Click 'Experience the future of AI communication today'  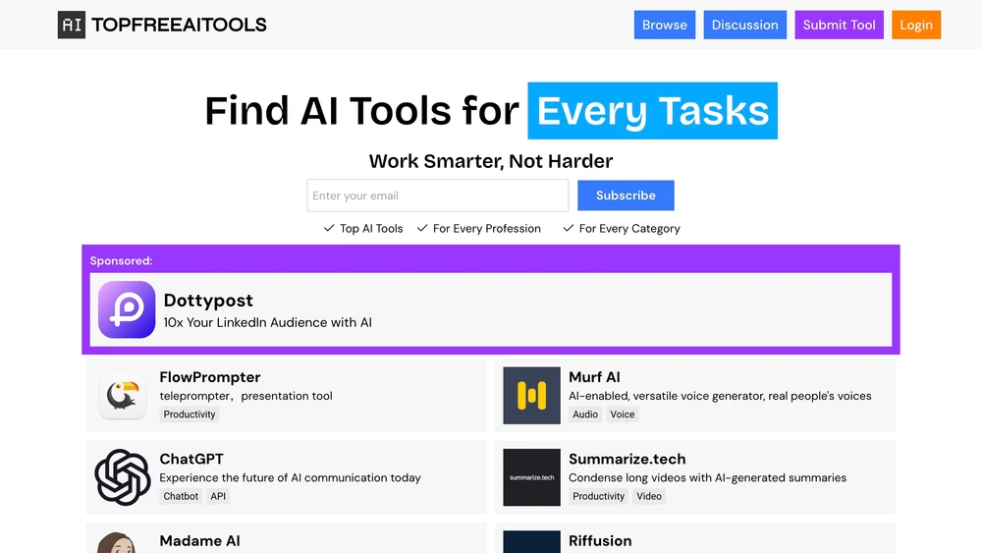(290, 477)
